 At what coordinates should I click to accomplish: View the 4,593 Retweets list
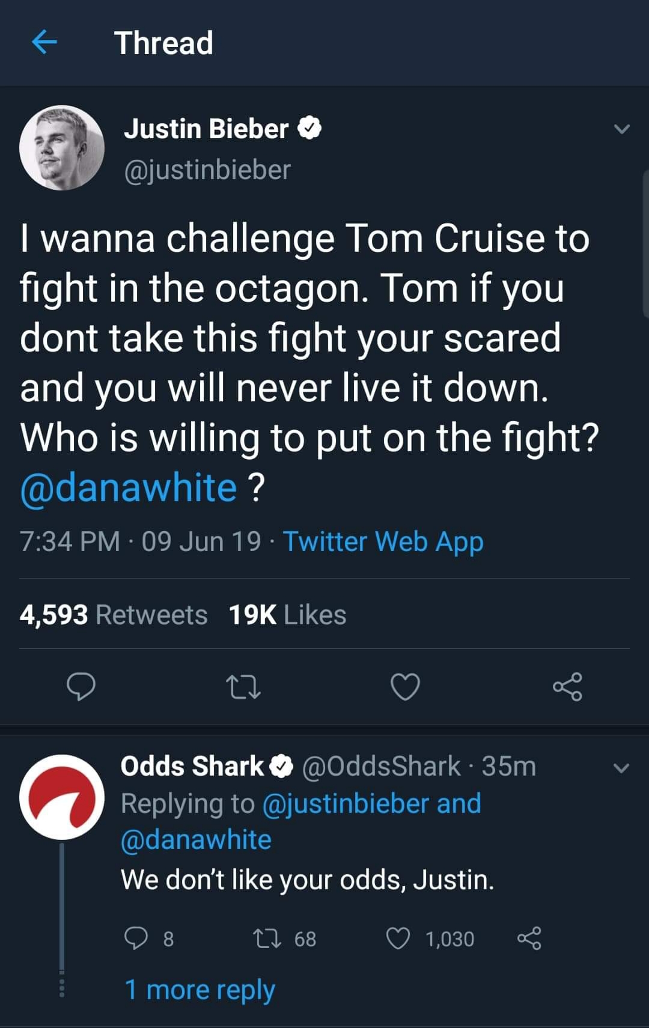coord(113,615)
